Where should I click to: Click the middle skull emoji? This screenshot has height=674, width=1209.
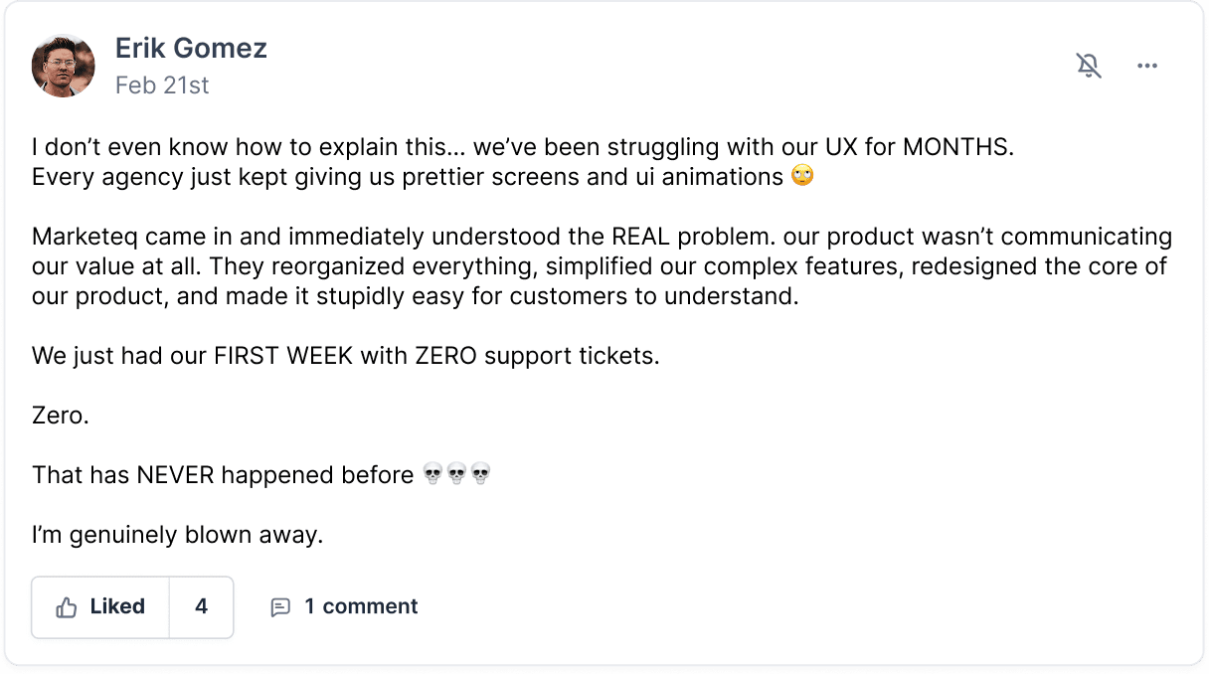[x=456, y=475]
